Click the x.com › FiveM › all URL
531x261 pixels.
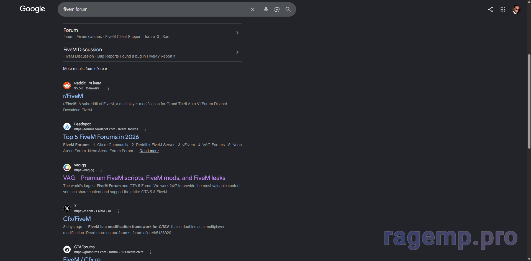pyautogui.click(x=93, y=211)
